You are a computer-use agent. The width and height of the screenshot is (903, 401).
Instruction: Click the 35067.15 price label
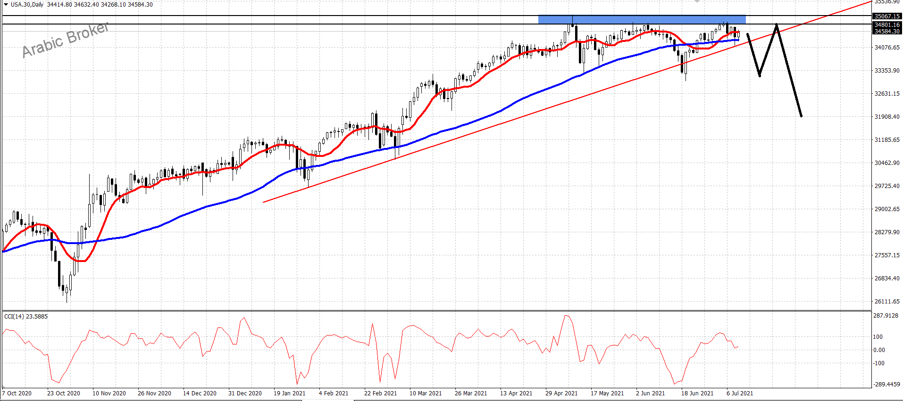click(887, 16)
